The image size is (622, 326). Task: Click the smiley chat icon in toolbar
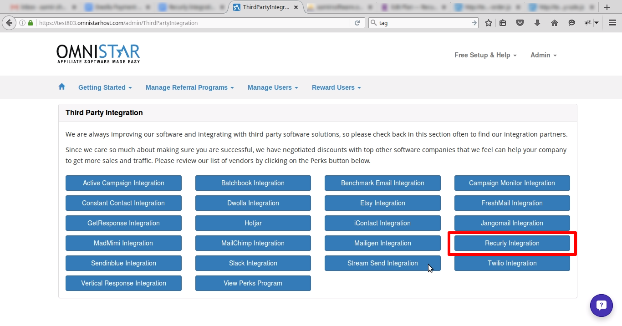[572, 23]
